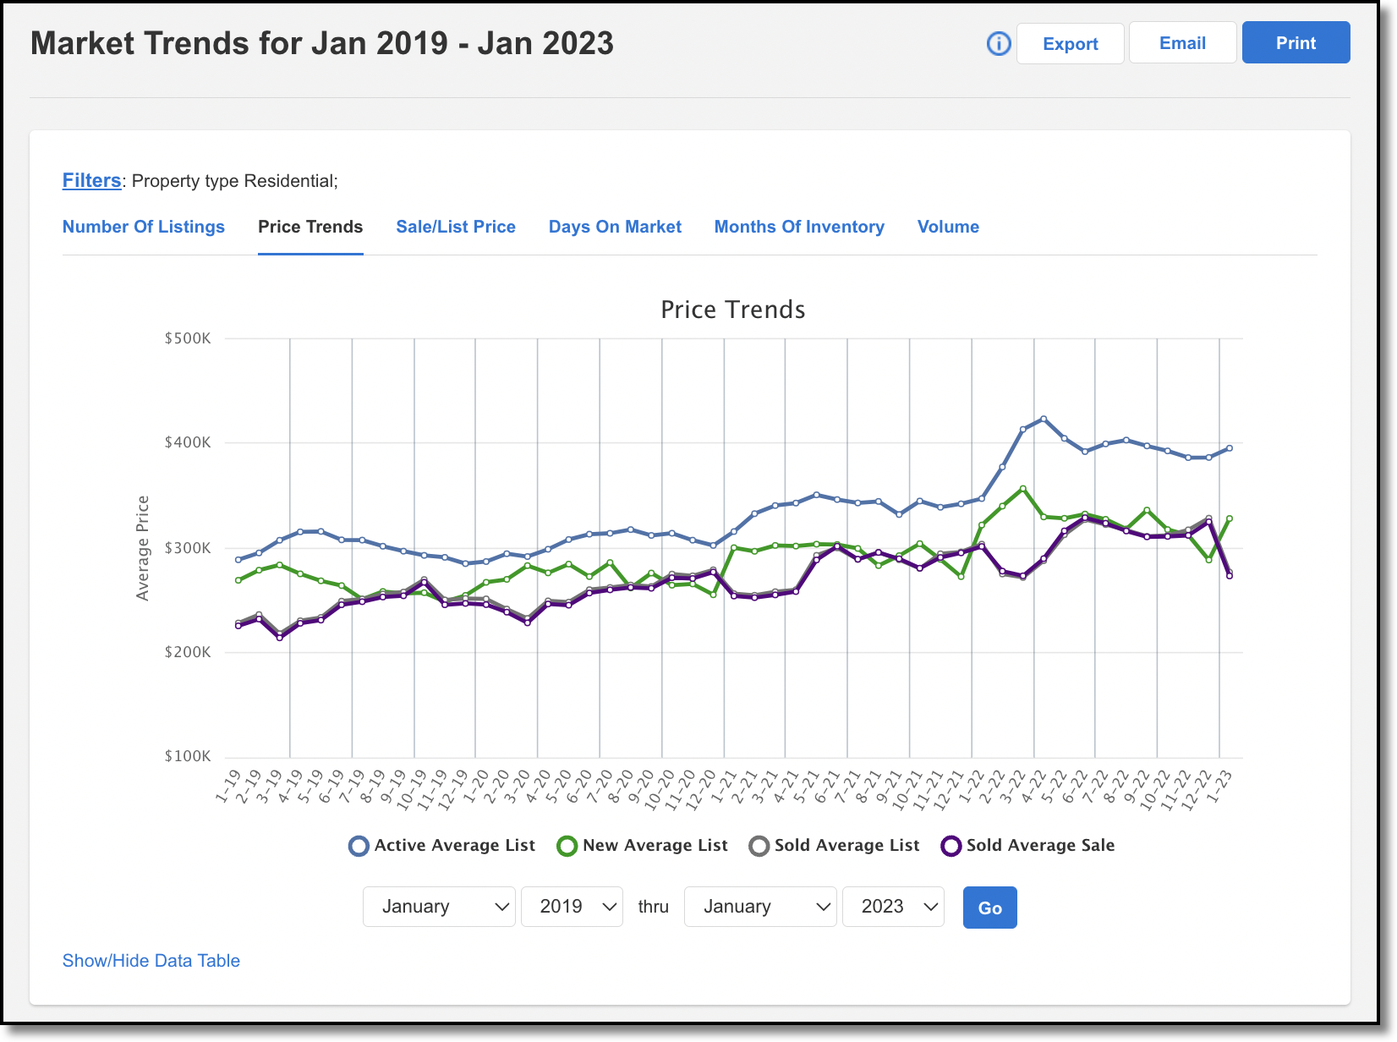This screenshot has height=1042, width=1397.
Task: Email the market trends report
Action: (1182, 43)
